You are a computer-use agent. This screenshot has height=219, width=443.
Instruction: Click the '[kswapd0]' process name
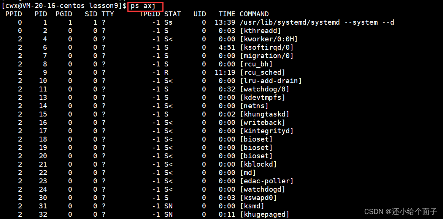[x=258, y=198]
